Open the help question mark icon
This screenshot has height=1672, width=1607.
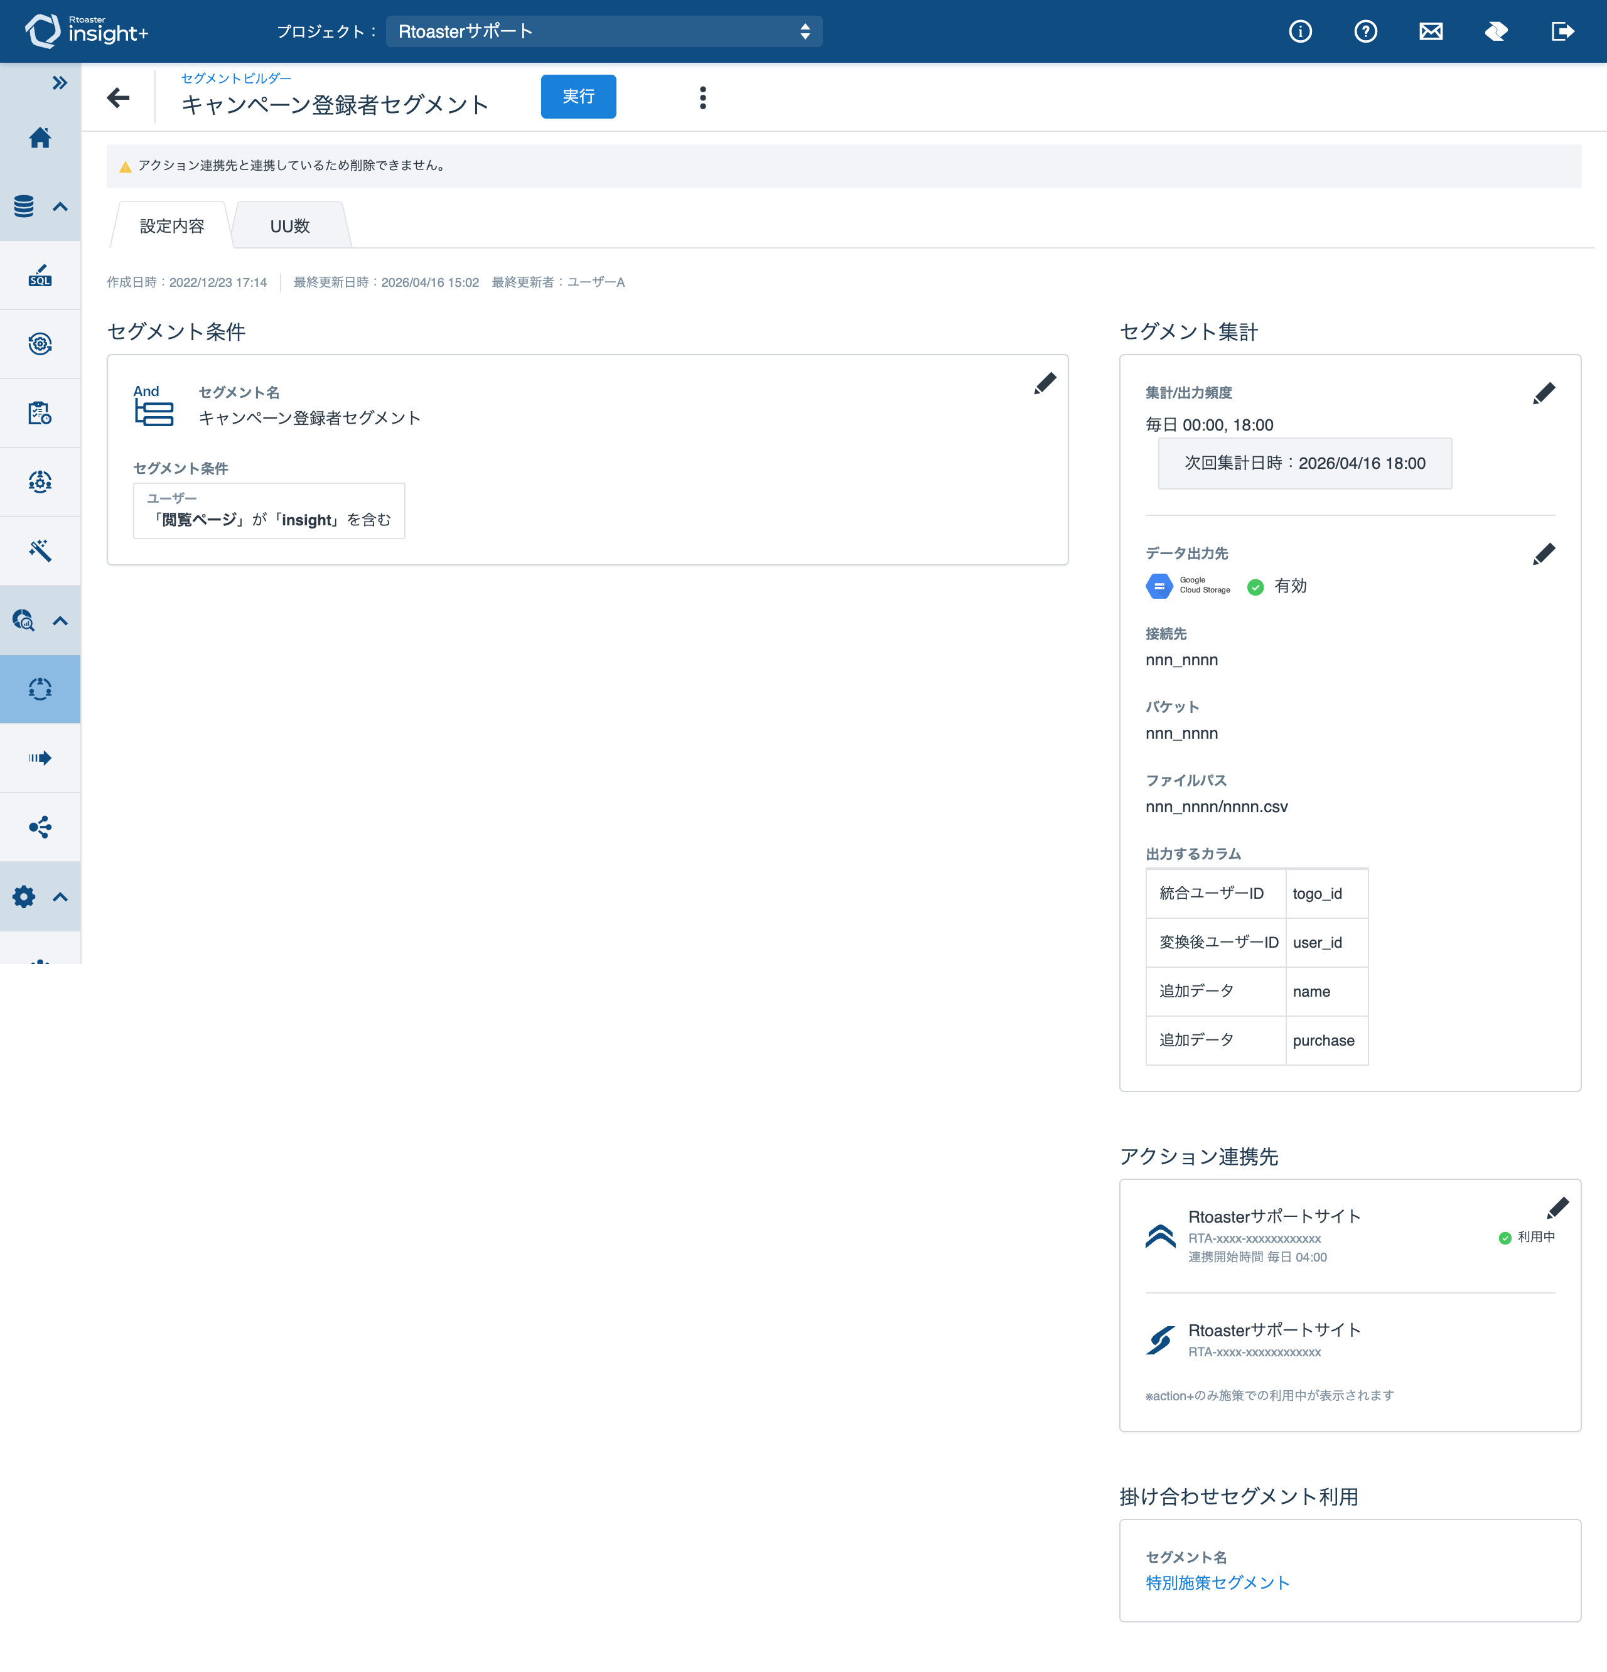point(1365,31)
